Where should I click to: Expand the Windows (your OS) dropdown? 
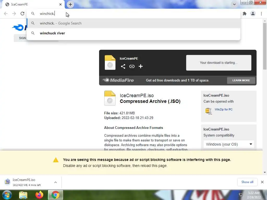(x=229, y=144)
